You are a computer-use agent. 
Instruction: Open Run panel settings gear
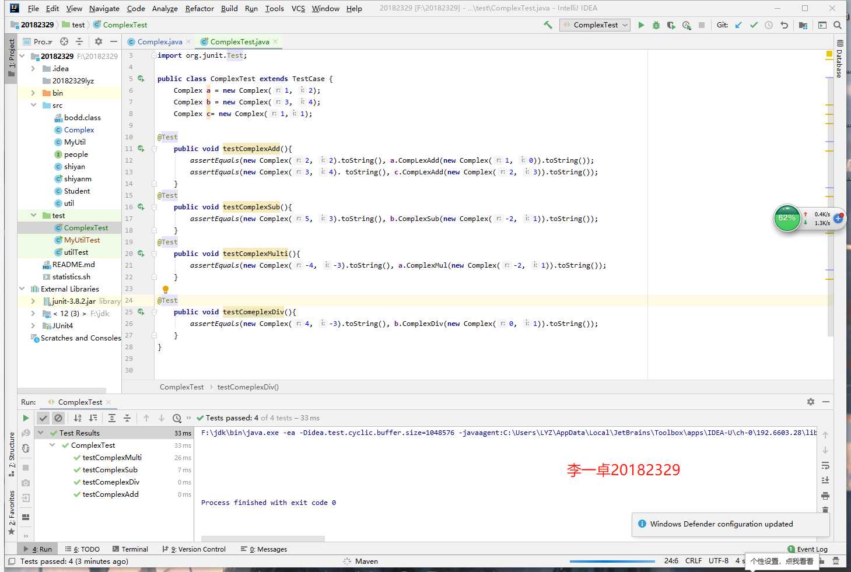click(x=811, y=402)
